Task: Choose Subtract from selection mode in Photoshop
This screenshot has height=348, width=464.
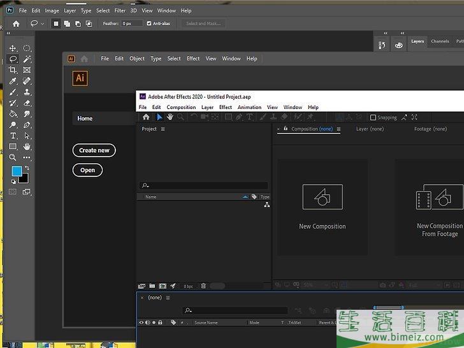Action: click(78, 24)
